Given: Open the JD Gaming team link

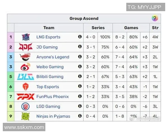Looking at the screenshot, I should click(x=47, y=47).
